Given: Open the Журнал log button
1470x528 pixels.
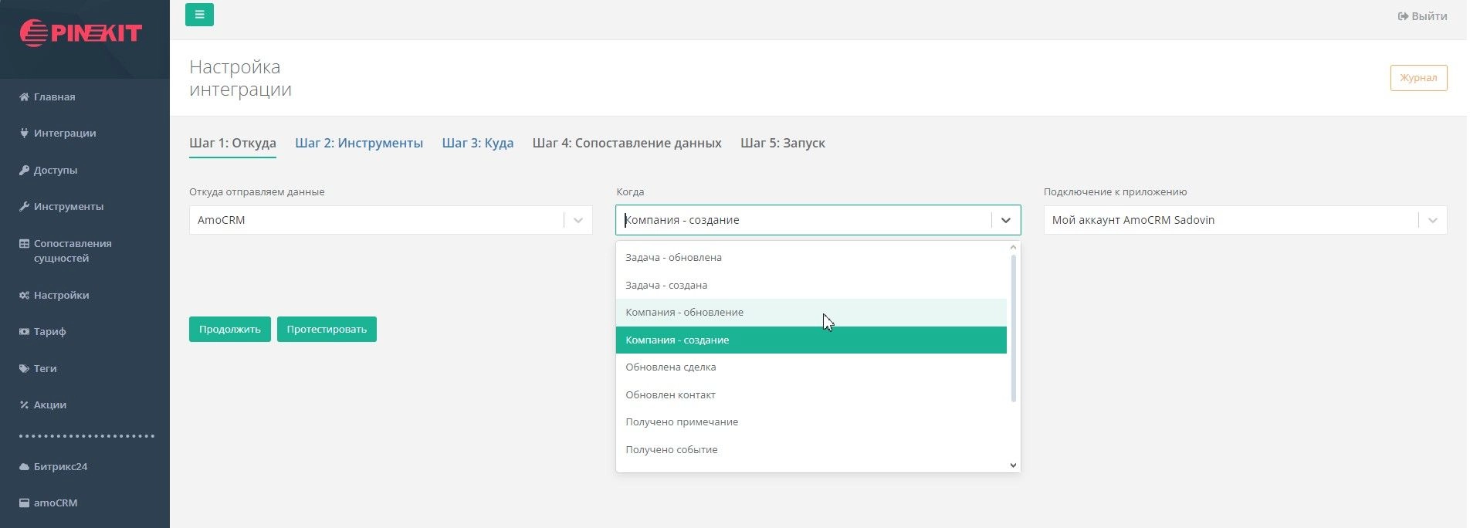Looking at the screenshot, I should [x=1418, y=78].
